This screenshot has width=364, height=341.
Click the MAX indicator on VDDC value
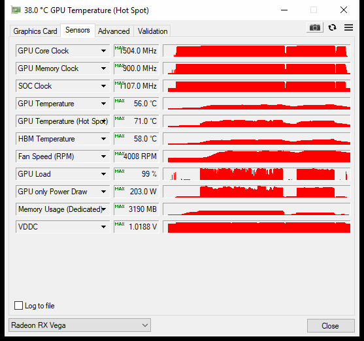[120, 224]
